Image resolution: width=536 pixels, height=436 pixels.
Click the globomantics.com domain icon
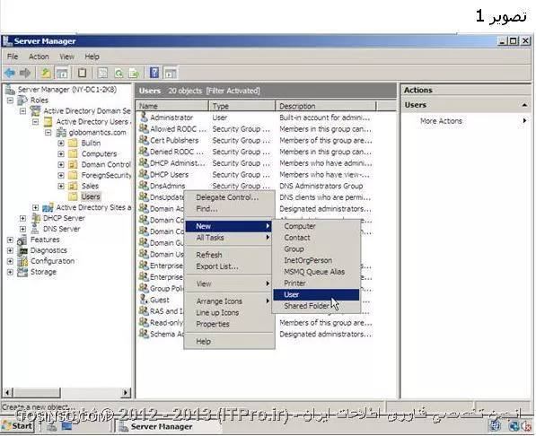coord(61,132)
